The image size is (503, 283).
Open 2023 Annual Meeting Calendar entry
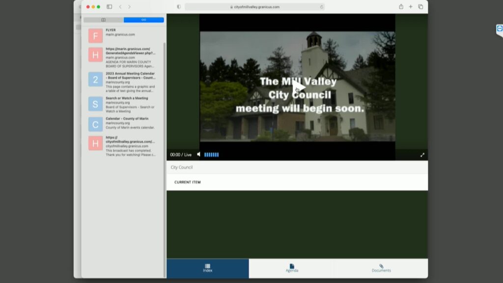coord(123,82)
